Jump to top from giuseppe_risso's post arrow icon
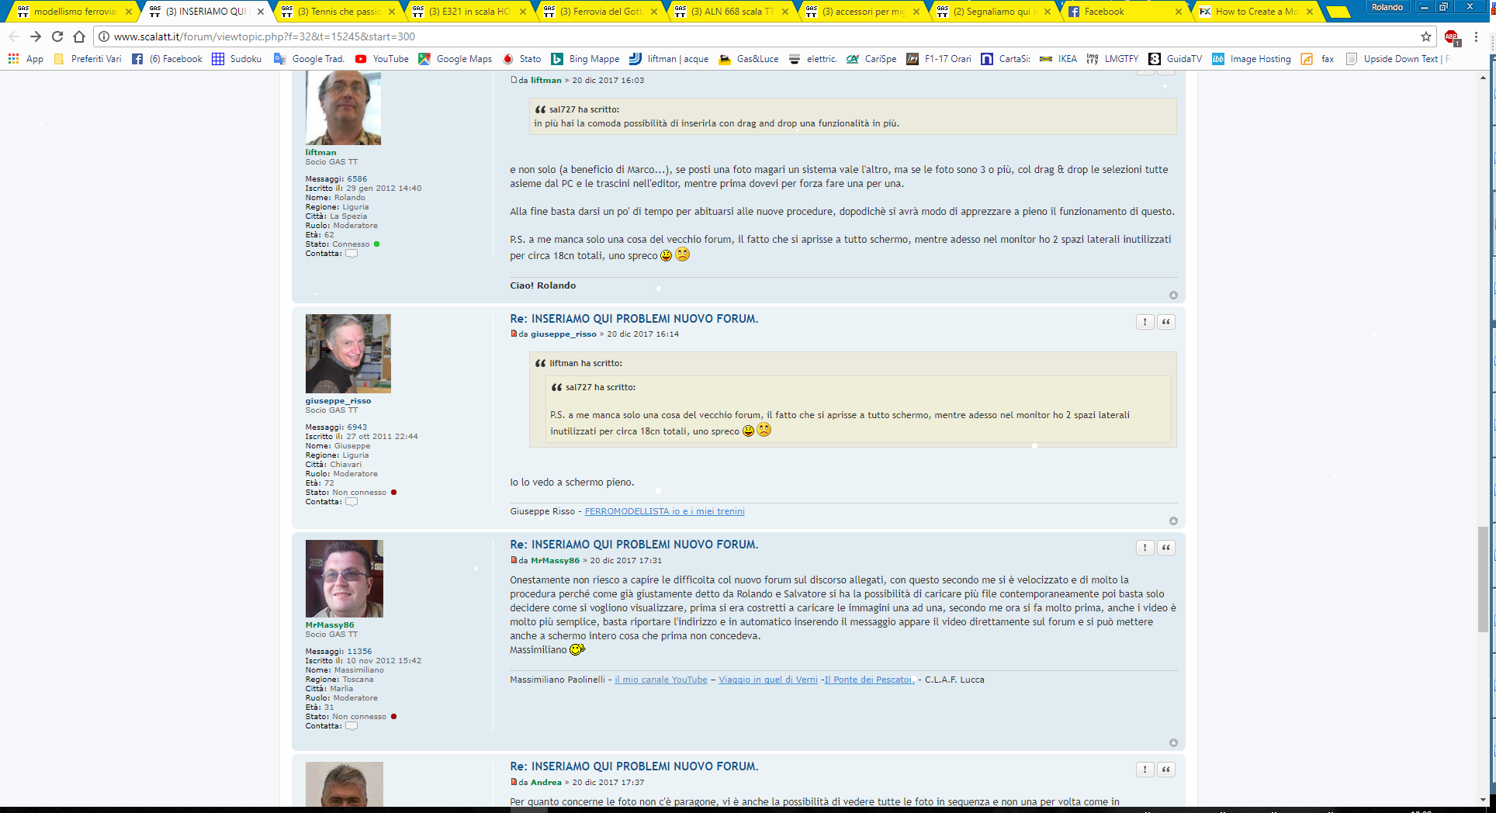This screenshot has height=813, width=1496. 1173,521
